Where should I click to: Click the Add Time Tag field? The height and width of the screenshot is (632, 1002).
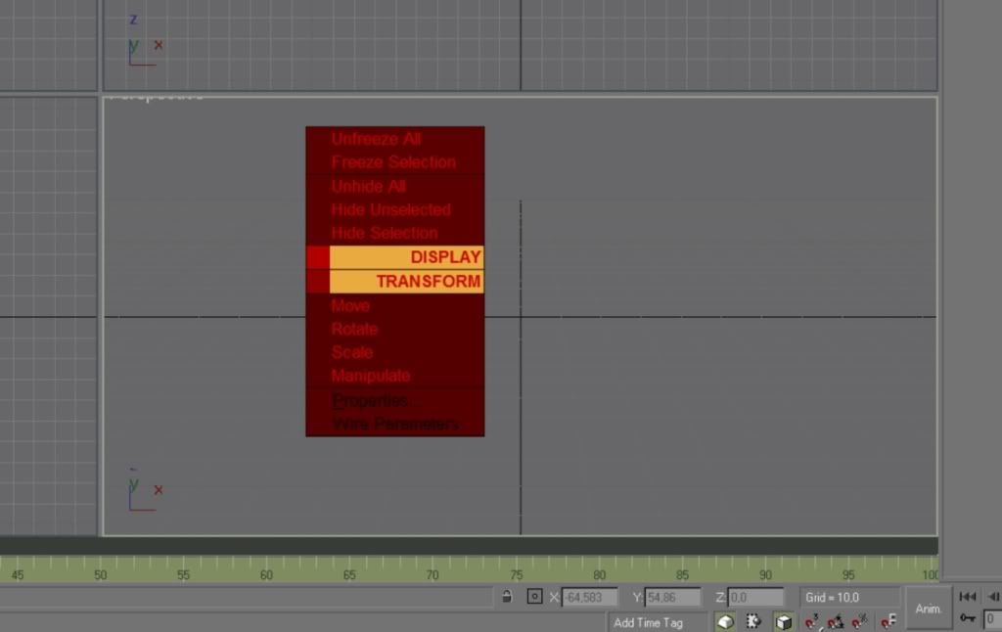(659, 622)
